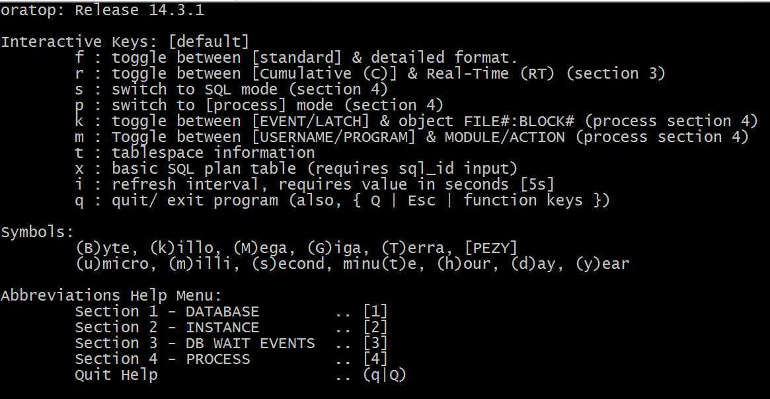Image resolution: width=770 pixels, height=399 pixels.
Task: Open Section 3 DB WAIT EVENTS entry
Action: pos(231,343)
